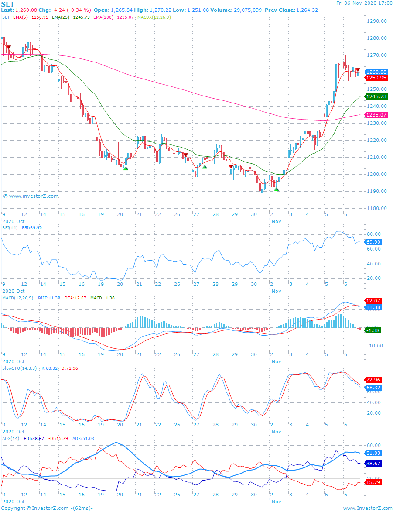
Task: Click the timestamp Fri 06-Nov-2020 17:00
Action: (365, 3)
